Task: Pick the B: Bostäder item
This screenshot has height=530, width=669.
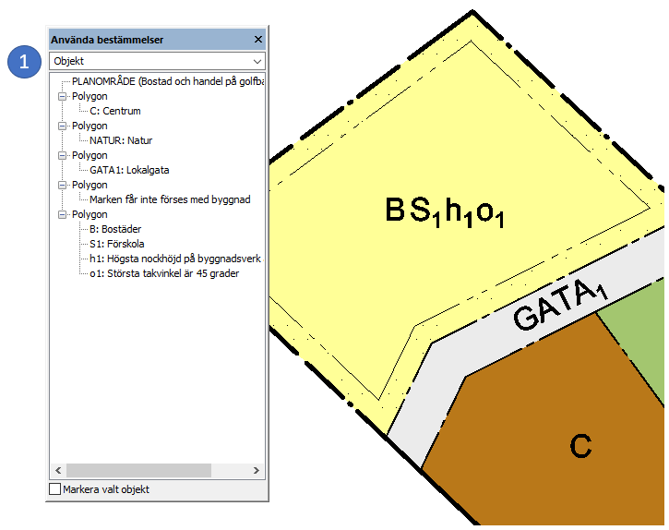Action: [115, 229]
